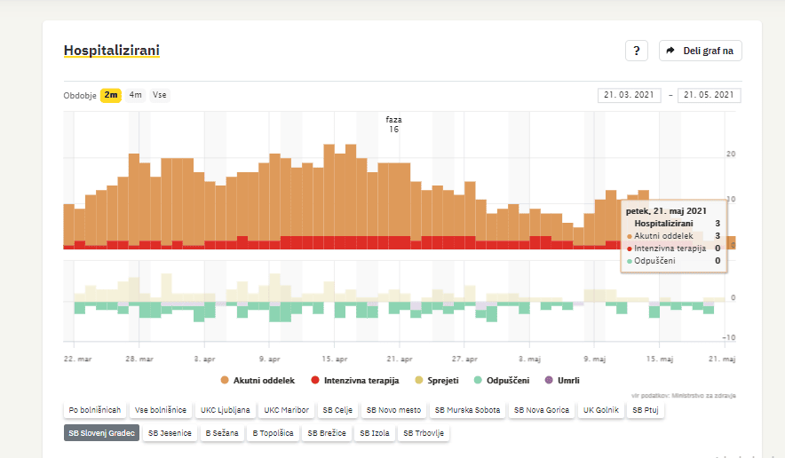This screenshot has width=785, height=458.
Task: Toggle Intenzivna terapija legend marker
Action: tap(316, 380)
